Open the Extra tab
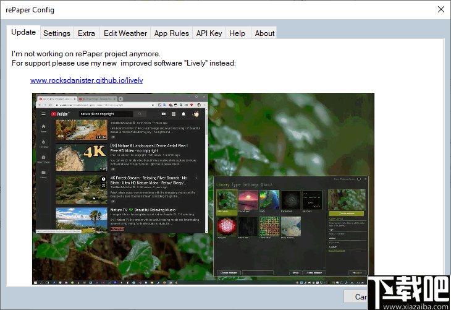Image resolution: width=451 pixels, height=310 pixels. pyautogui.click(x=86, y=33)
